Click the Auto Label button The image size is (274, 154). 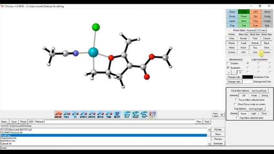[x=215, y=115]
